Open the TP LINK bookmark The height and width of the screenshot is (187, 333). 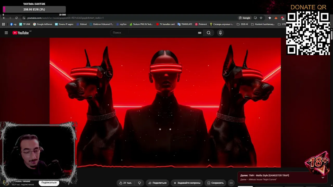pos(25,24)
